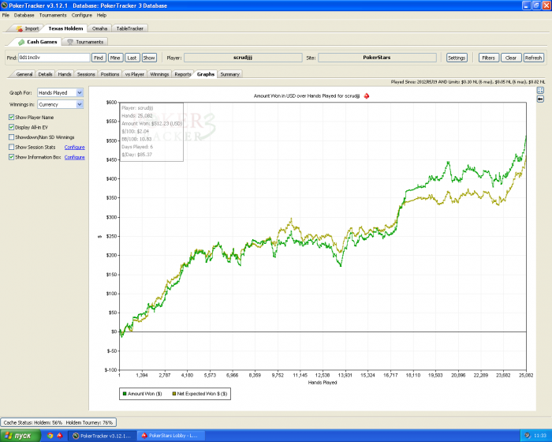Click the PokerStars icon beside graph title

366,96
